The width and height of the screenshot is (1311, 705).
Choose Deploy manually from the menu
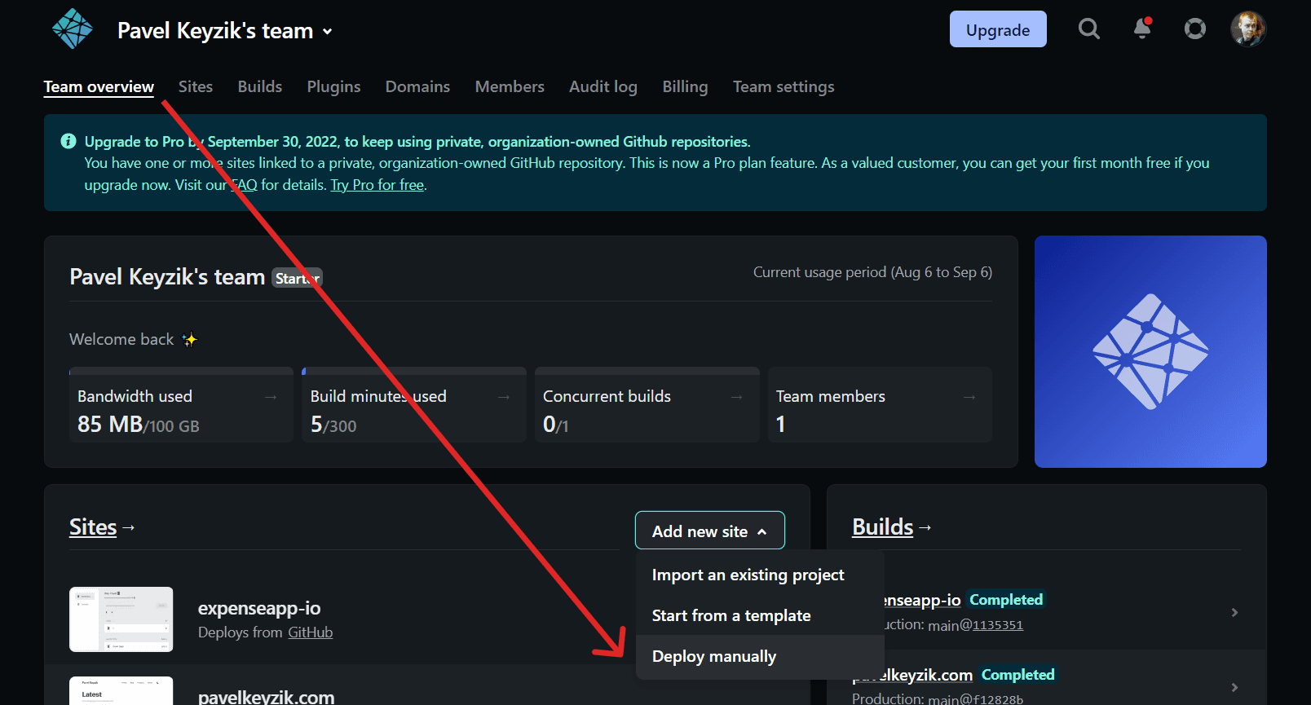759,656
